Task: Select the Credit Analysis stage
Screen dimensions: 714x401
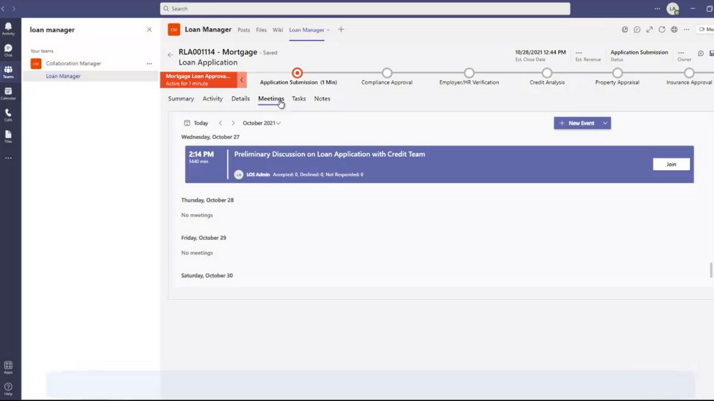Action: (547, 73)
